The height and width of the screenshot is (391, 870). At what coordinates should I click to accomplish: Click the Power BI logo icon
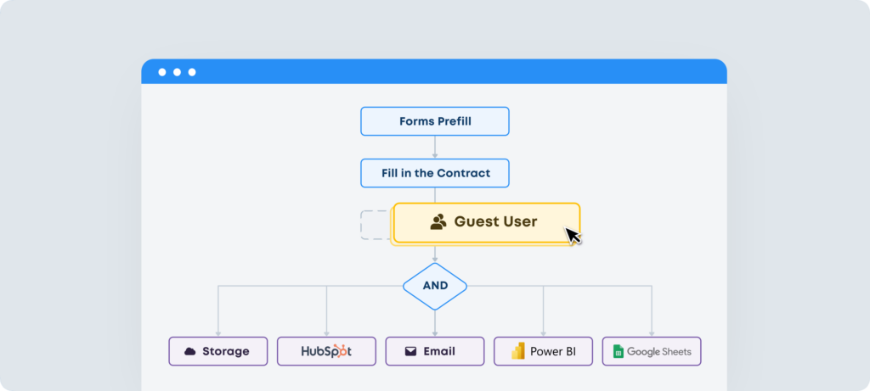pos(517,351)
